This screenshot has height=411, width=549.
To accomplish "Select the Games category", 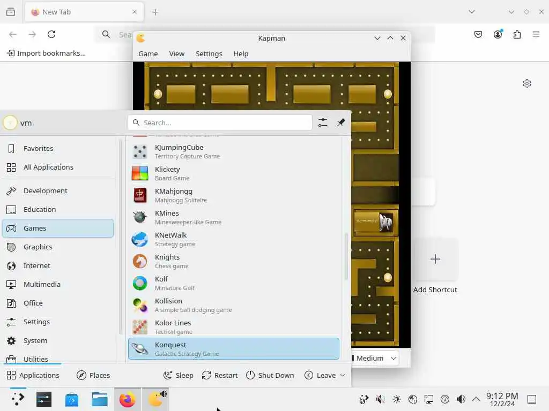I will [x=58, y=228].
